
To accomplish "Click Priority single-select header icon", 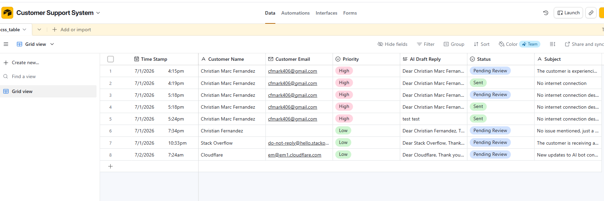I will (338, 59).
